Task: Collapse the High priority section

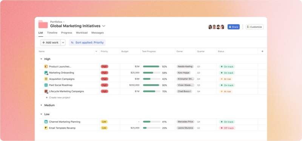Action: pyautogui.click(x=41, y=59)
